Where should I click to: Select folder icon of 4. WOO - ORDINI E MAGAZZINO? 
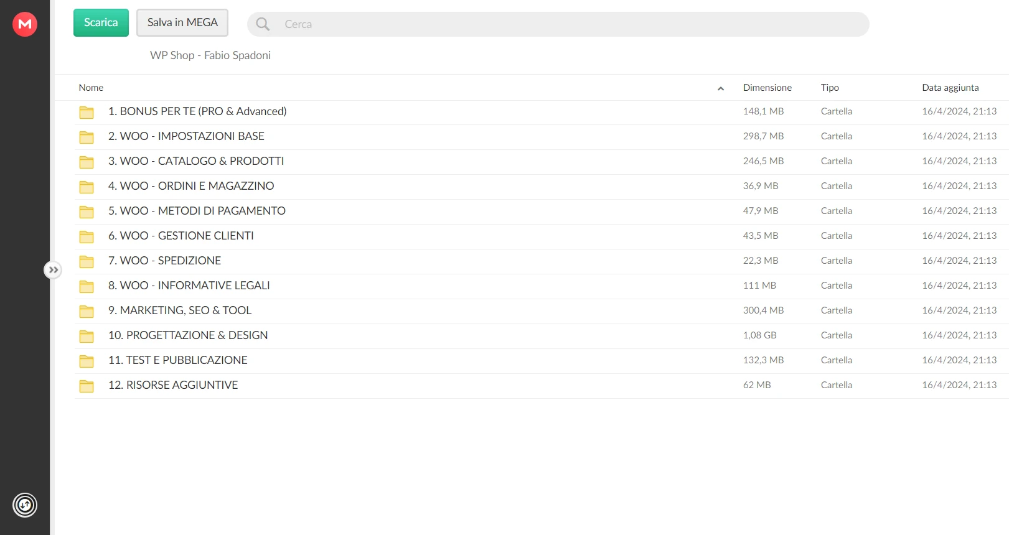(87, 187)
